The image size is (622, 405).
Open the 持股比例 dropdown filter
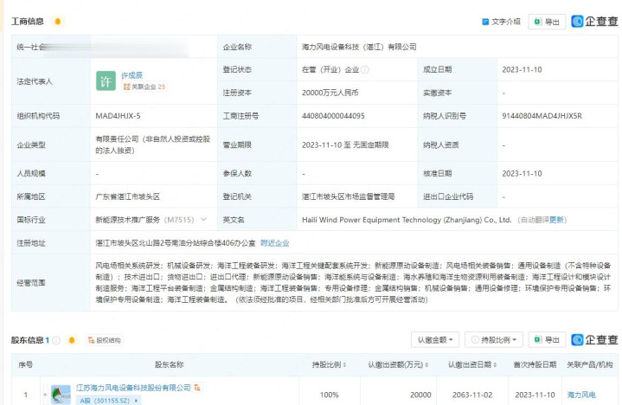(494, 340)
